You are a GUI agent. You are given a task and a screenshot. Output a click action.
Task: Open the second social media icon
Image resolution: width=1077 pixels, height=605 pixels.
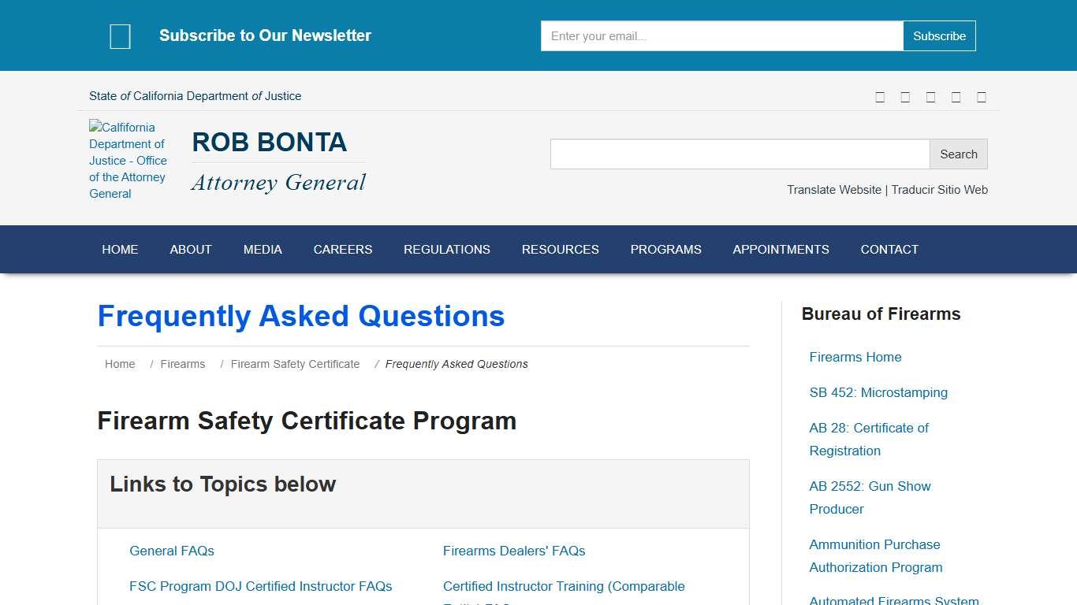[905, 96]
